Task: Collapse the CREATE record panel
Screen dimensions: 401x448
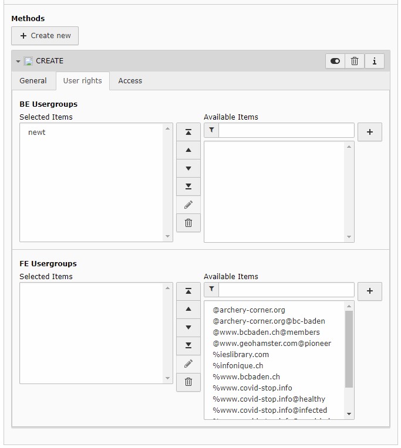Action: point(18,61)
